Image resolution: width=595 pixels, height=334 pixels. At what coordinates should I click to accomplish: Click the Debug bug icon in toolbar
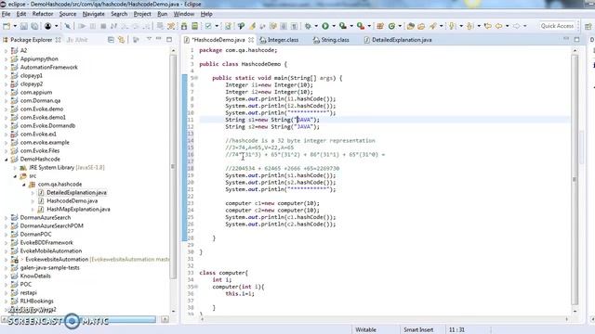[x=308, y=26]
